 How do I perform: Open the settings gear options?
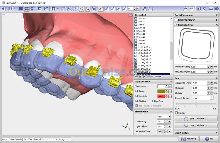[x=205, y=9]
